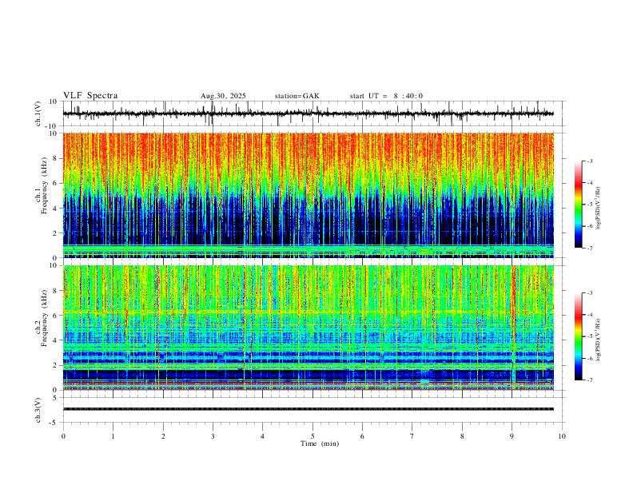Click time axis tick label "7"
Image resolution: width=633 pixels, height=489 pixels.
coord(412,436)
